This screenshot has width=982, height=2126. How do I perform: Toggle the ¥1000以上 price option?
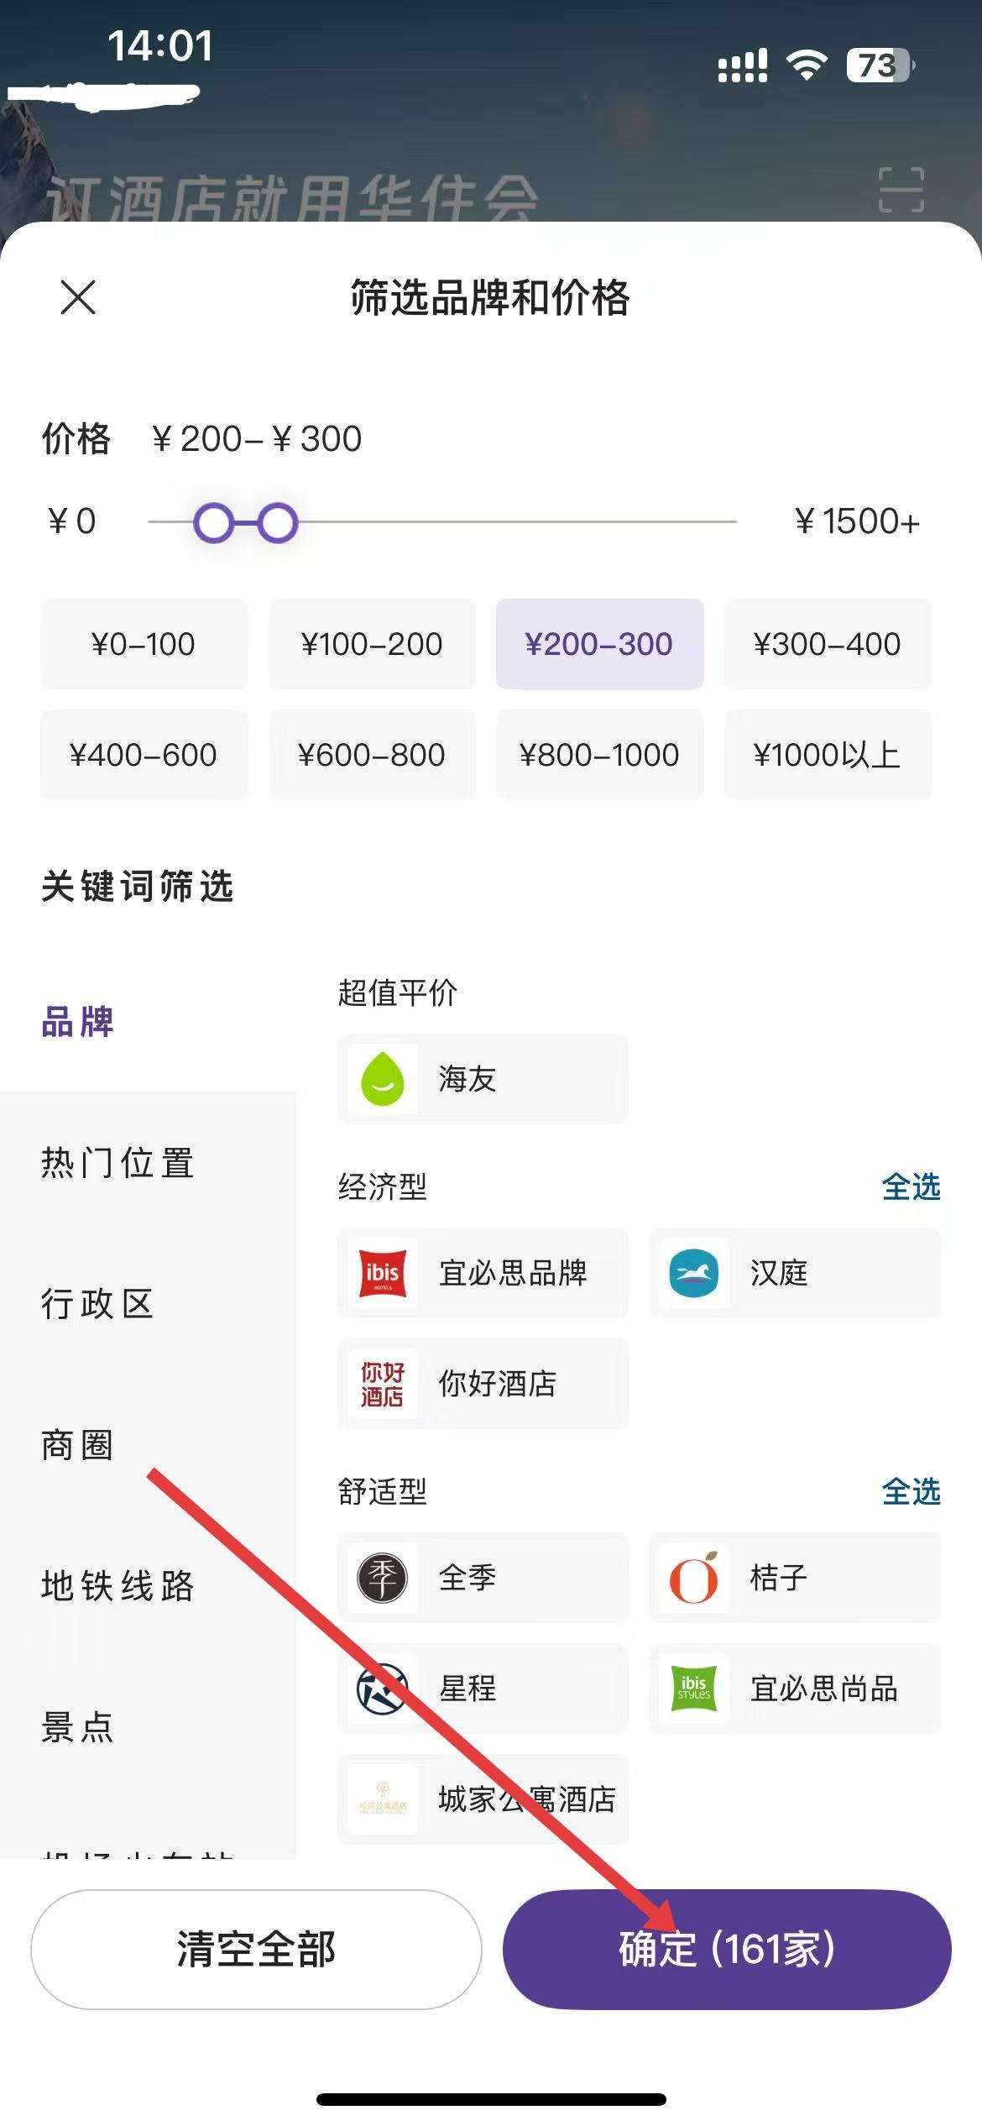(x=827, y=755)
